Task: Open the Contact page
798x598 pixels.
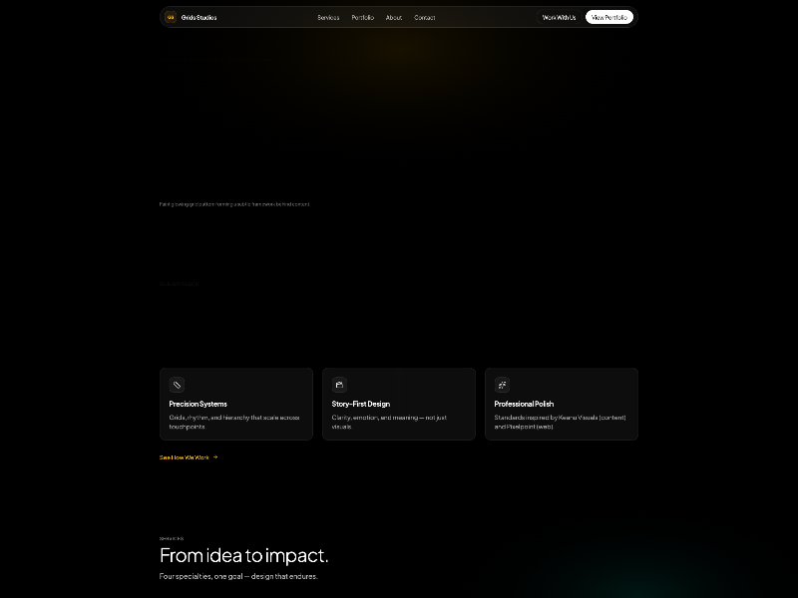Action: click(x=424, y=17)
